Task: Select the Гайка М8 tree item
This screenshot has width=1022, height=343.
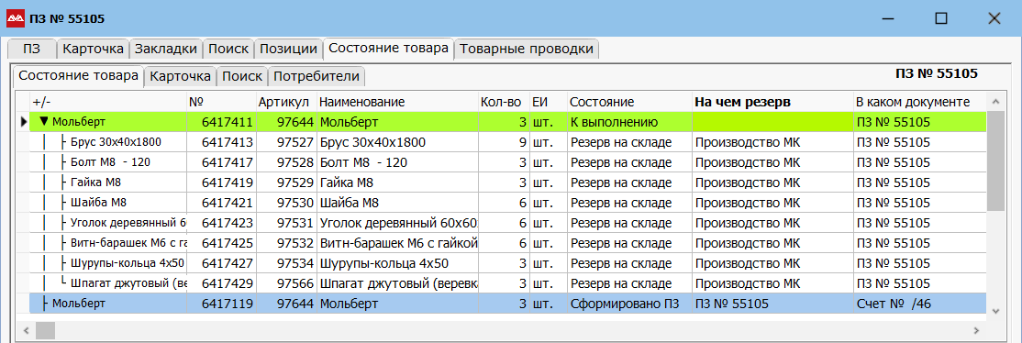Action: coord(94,183)
